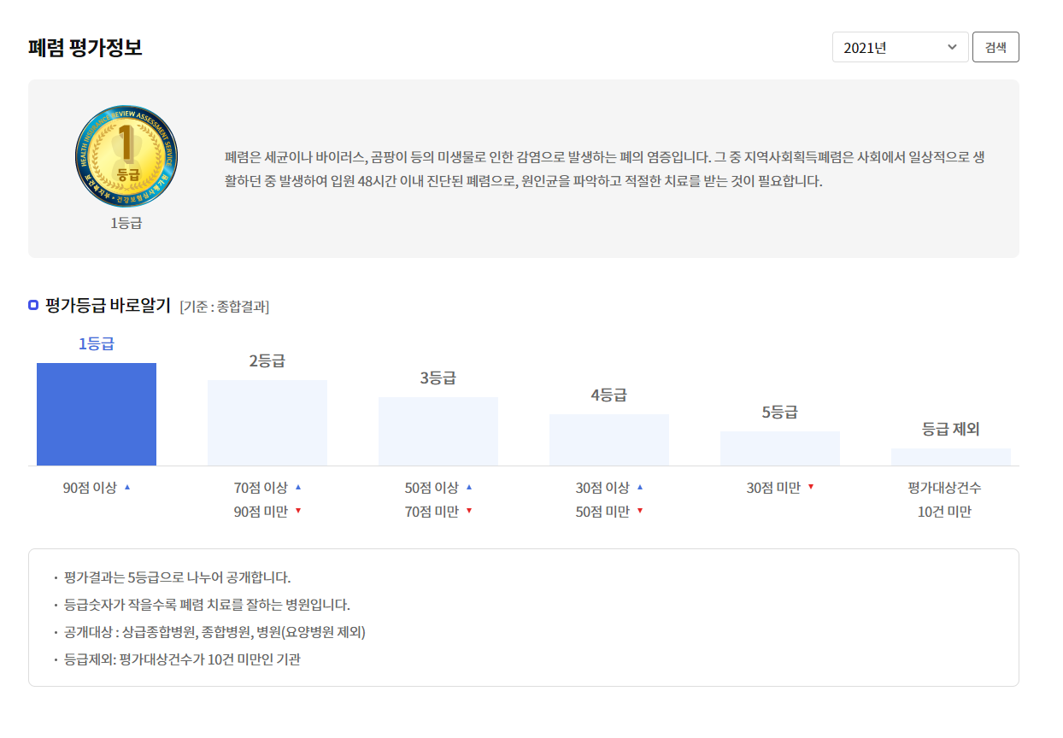Click the 평가대상건수 label
The height and width of the screenshot is (738, 1063).
pos(944,488)
